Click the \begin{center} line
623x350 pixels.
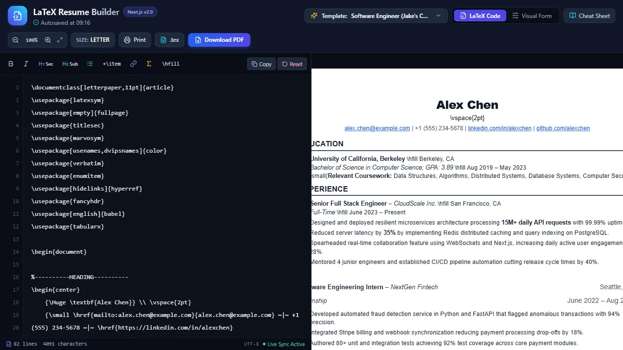tap(55, 290)
